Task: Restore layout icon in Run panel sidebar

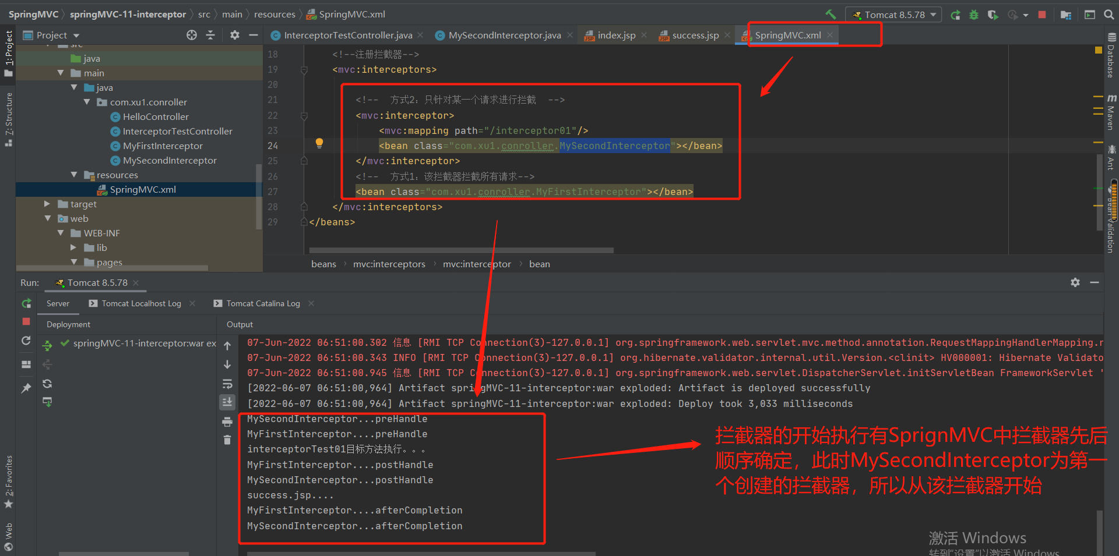Action: 26,364
